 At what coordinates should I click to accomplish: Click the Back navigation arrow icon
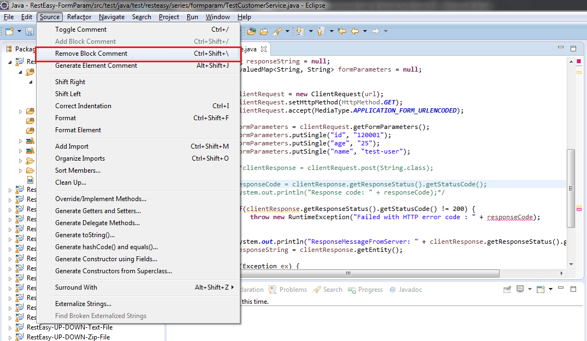pos(355,31)
